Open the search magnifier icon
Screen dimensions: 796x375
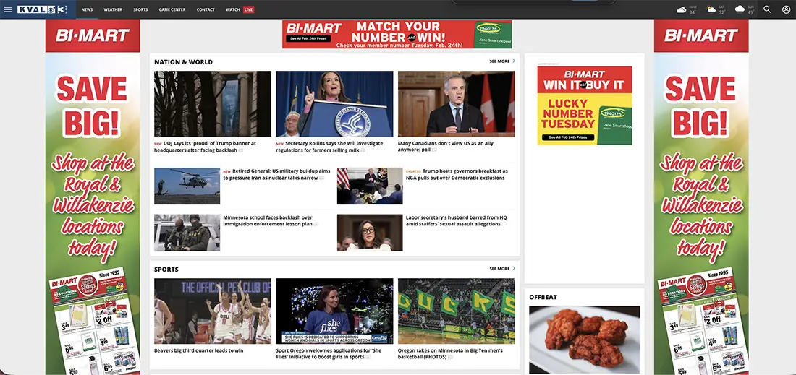tap(767, 9)
